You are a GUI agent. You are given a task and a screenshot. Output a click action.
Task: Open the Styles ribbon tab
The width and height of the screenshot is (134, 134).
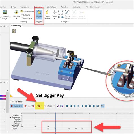(x=13, y=7)
